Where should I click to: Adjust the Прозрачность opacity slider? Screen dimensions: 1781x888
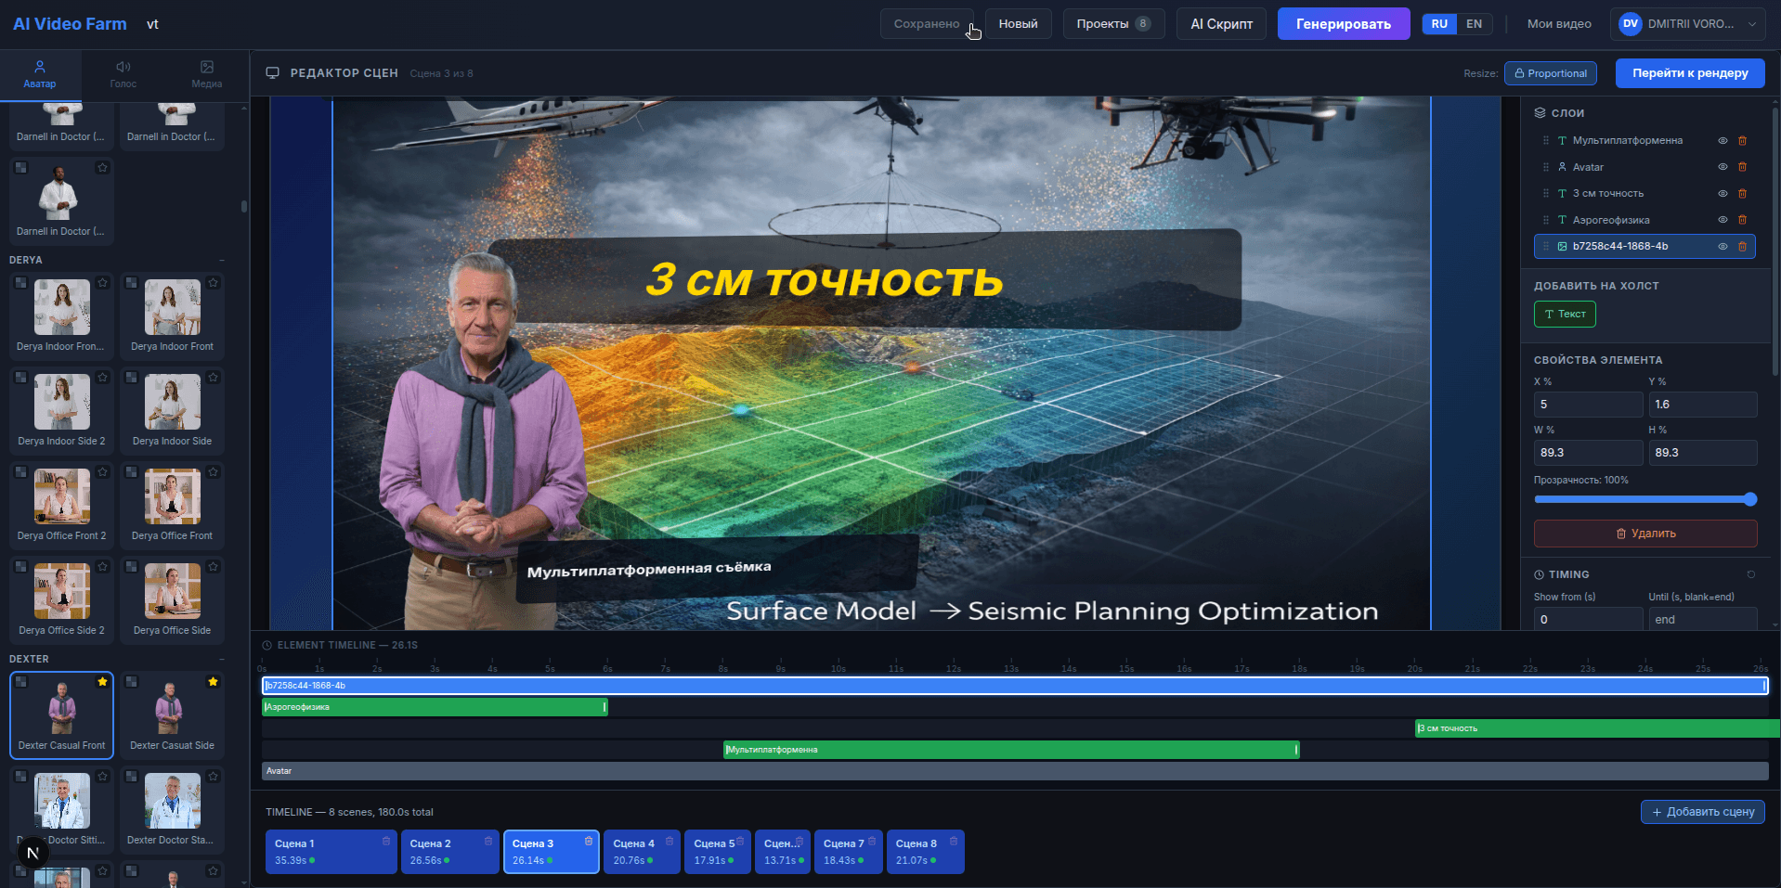tap(1644, 499)
